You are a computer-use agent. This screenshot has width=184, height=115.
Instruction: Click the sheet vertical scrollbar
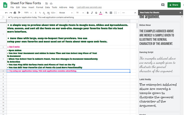tap(137, 26)
